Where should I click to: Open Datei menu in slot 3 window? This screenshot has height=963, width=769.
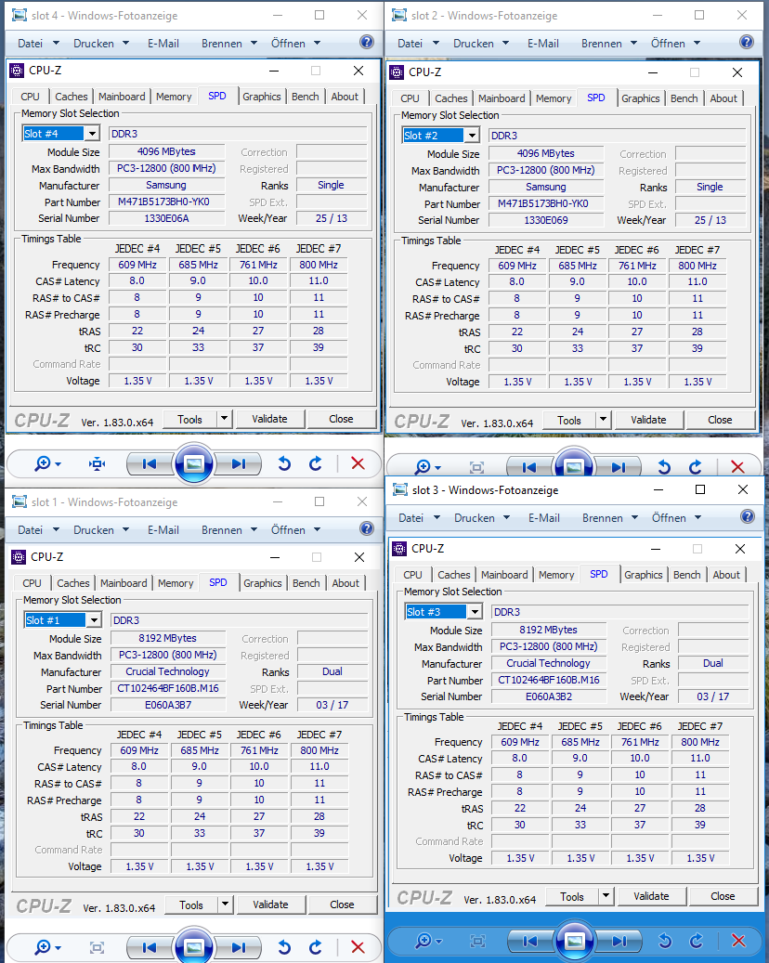419,518
